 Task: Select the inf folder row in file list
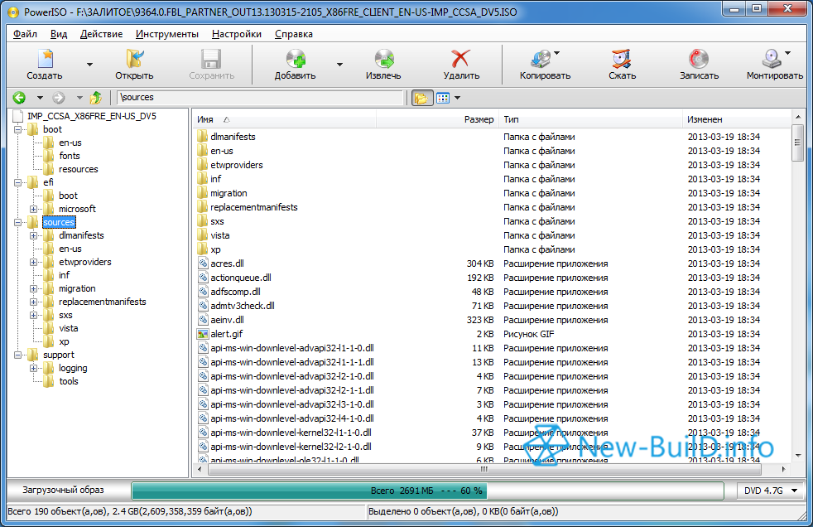point(493,179)
